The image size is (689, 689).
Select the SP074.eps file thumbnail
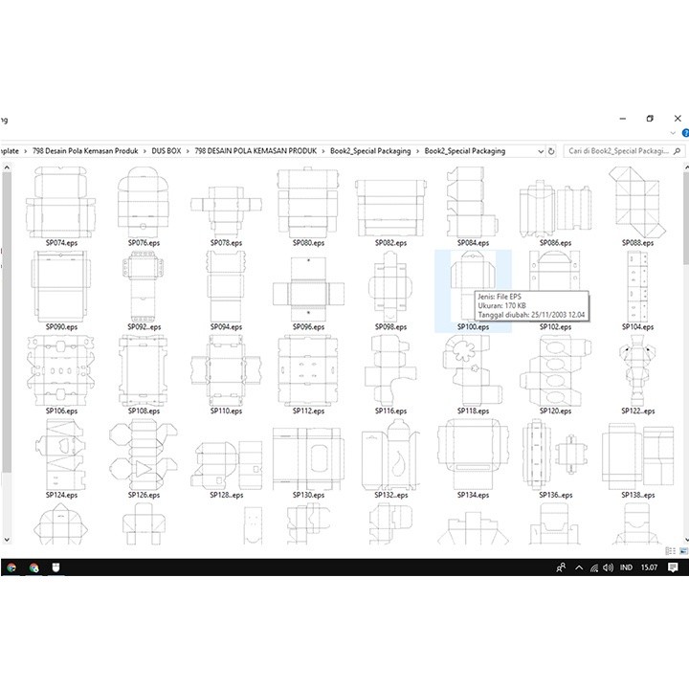pyautogui.click(x=61, y=203)
